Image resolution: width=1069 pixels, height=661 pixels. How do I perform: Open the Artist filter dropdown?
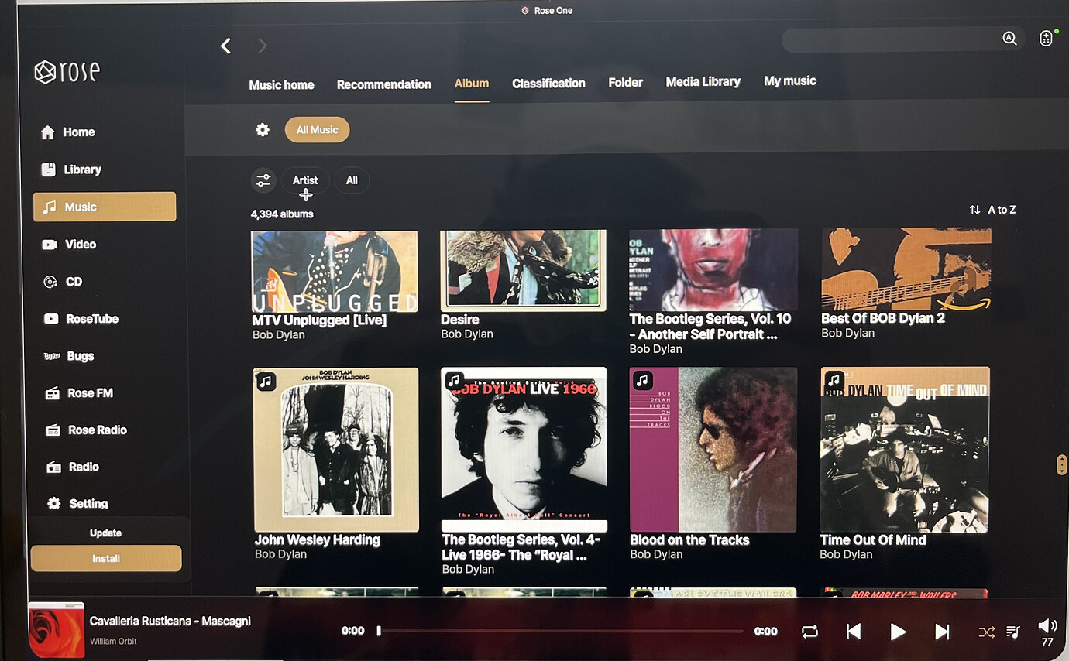[305, 180]
